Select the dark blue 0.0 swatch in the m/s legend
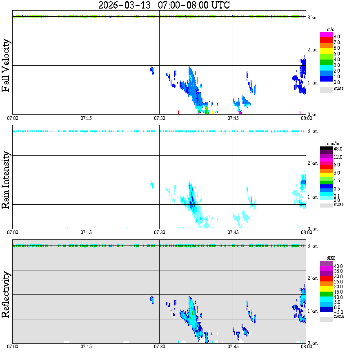The image size is (347, 354). coord(326,79)
